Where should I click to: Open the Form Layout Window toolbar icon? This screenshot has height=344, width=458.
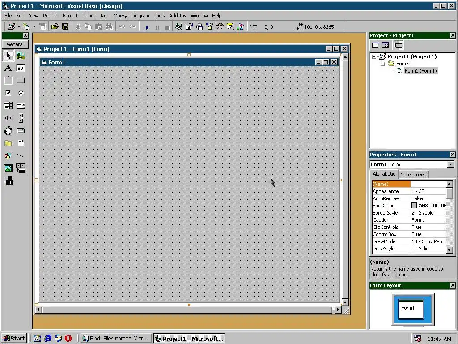tap(199, 27)
